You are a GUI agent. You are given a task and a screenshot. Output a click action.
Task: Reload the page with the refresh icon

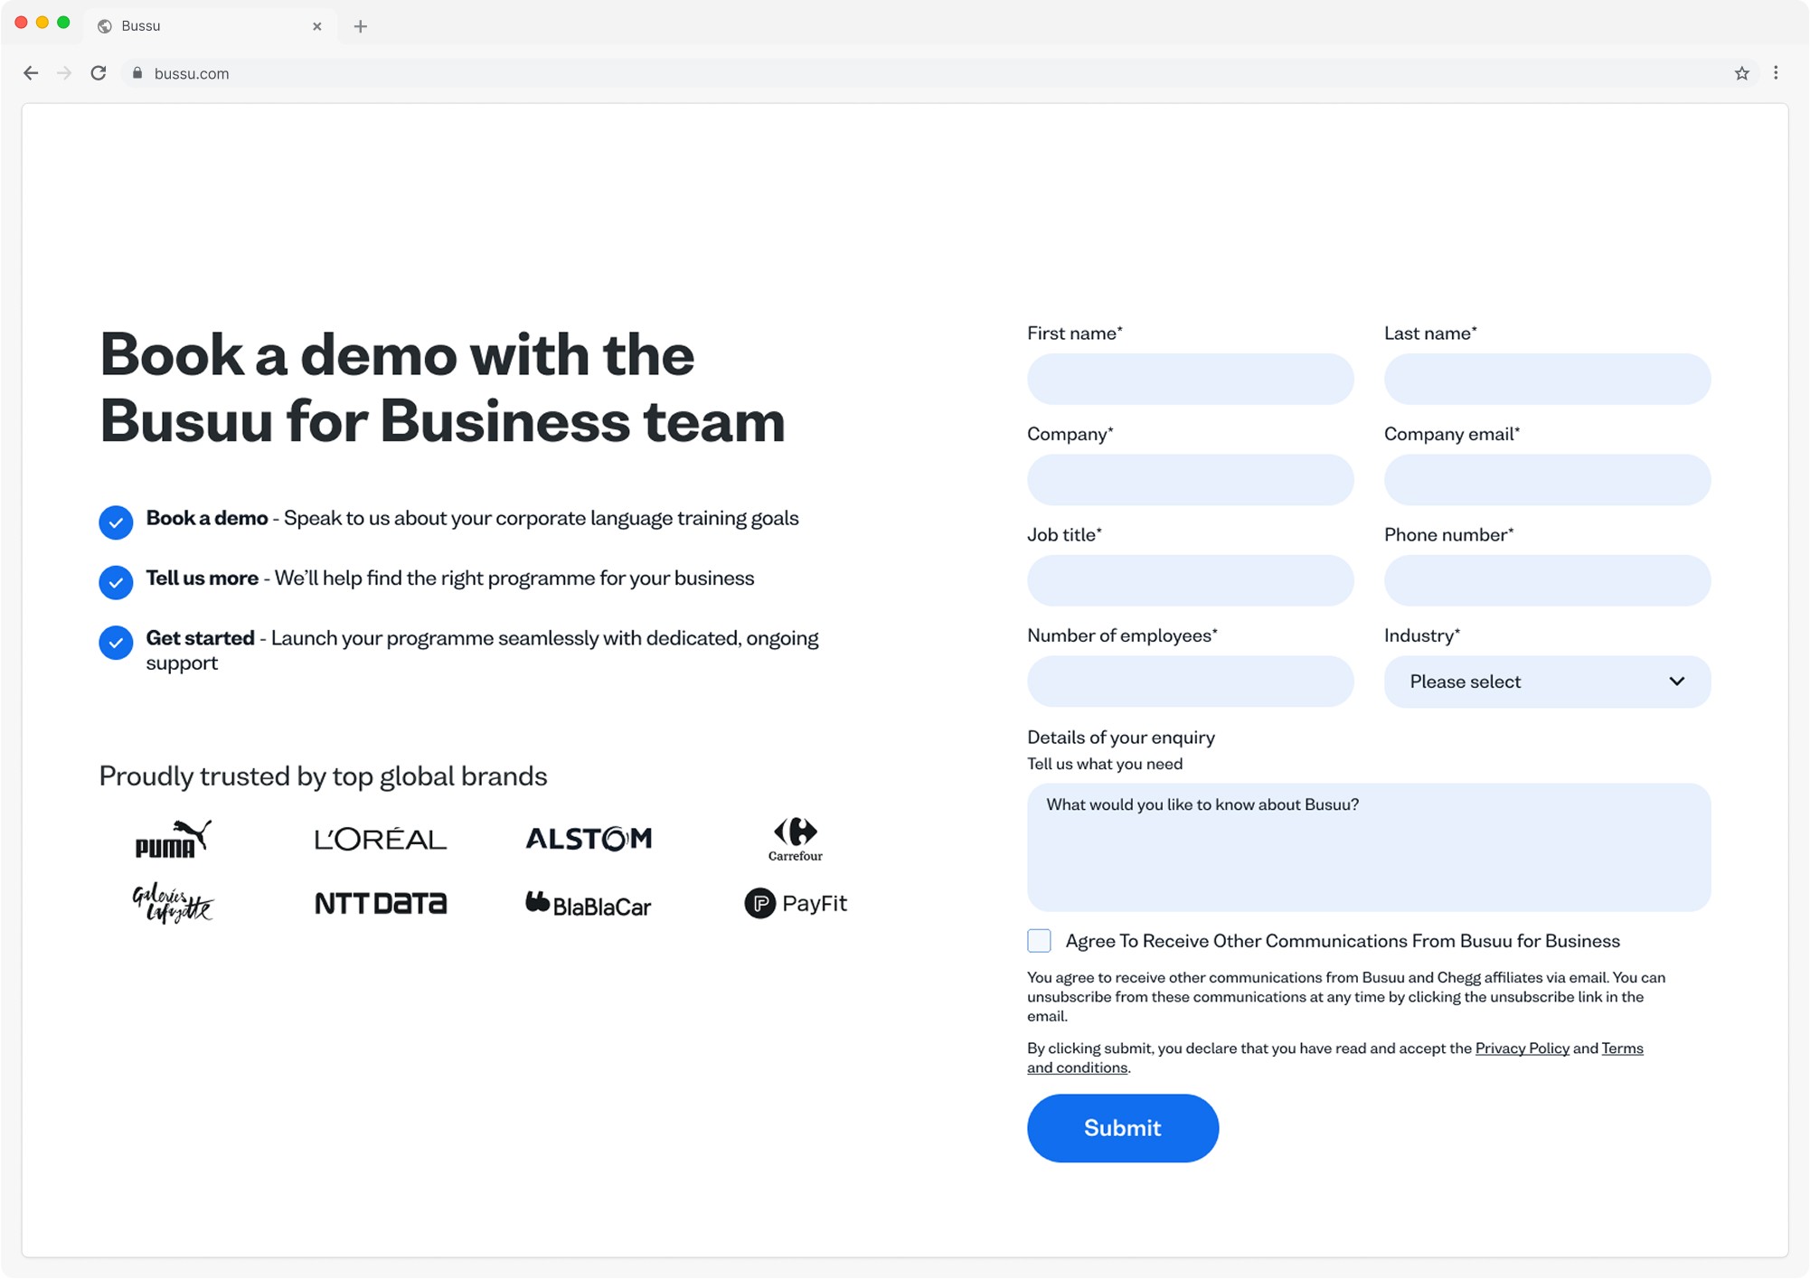coord(99,73)
